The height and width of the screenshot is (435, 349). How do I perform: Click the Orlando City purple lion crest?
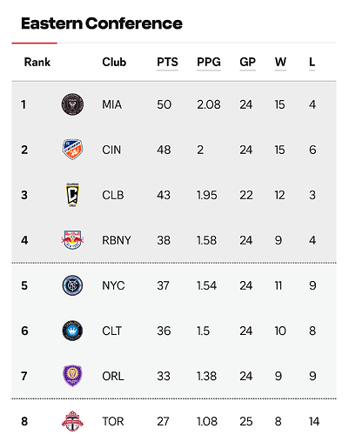point(72,376)
